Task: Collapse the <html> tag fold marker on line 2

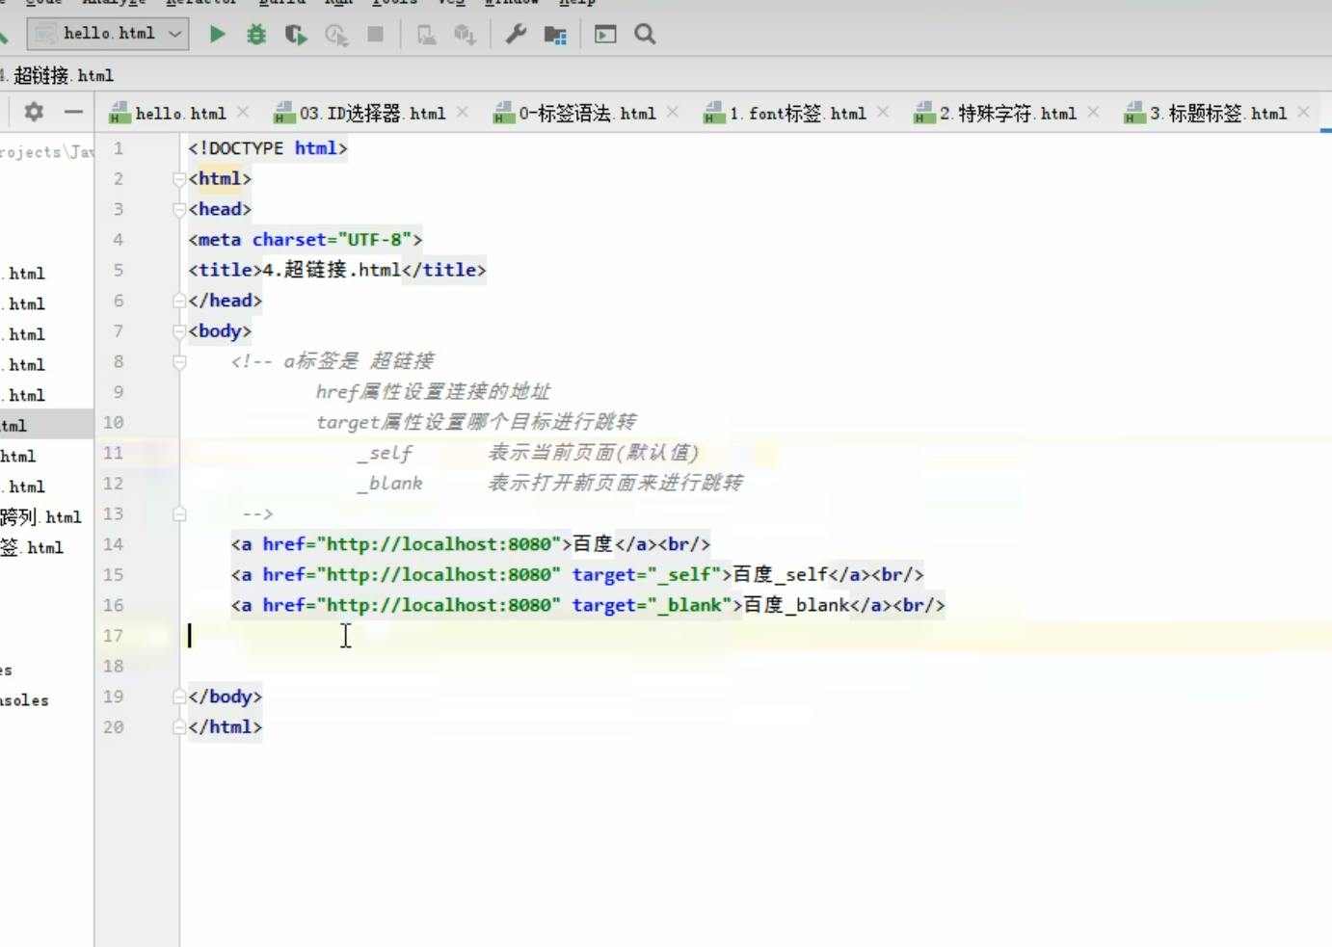Action: [x=179, y=179]
